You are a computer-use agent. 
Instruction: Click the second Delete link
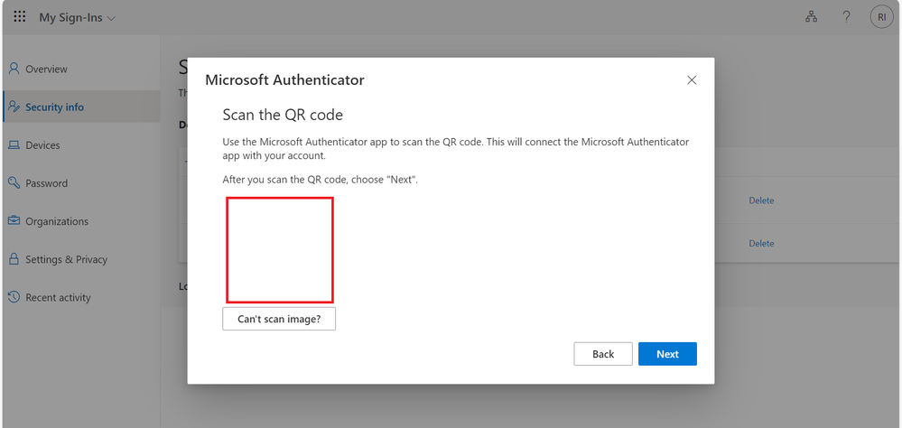(761, 243)
